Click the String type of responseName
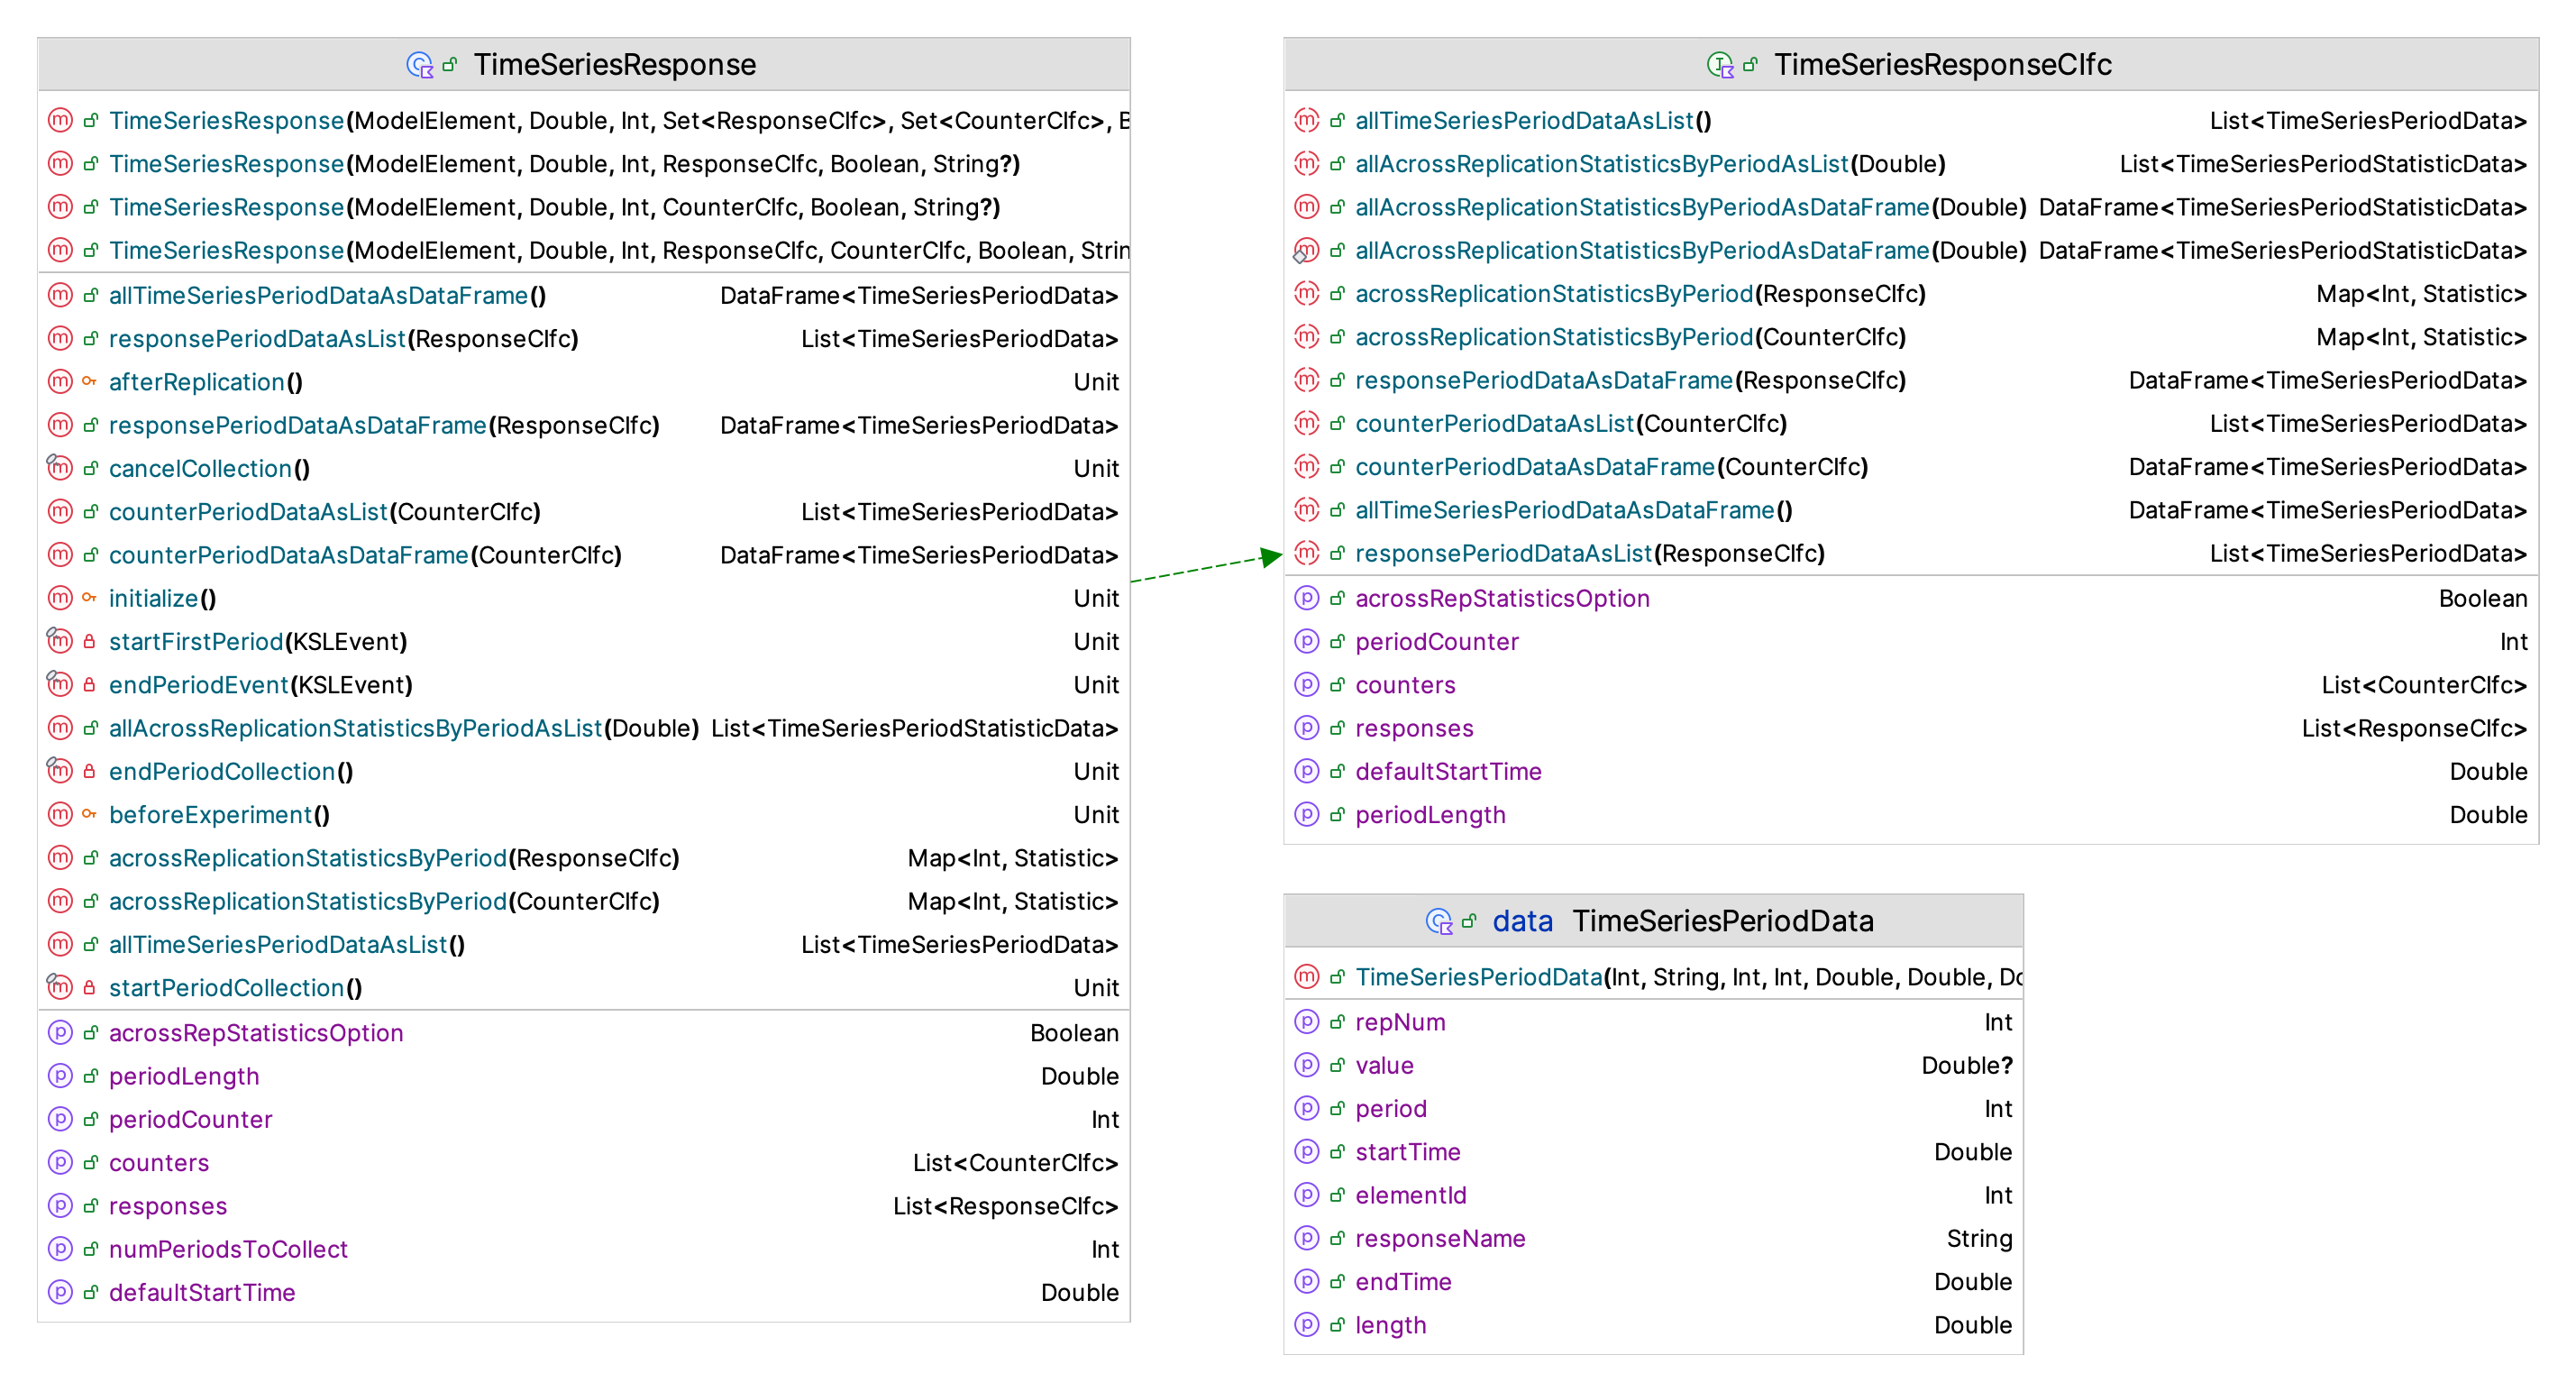 1979,1238
